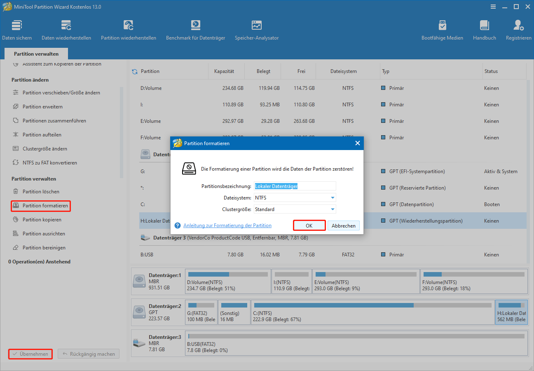Open the hamburger menu
The height and width of the screenshot is (371, 534).
pyautogui.click(x=493, y=7)
